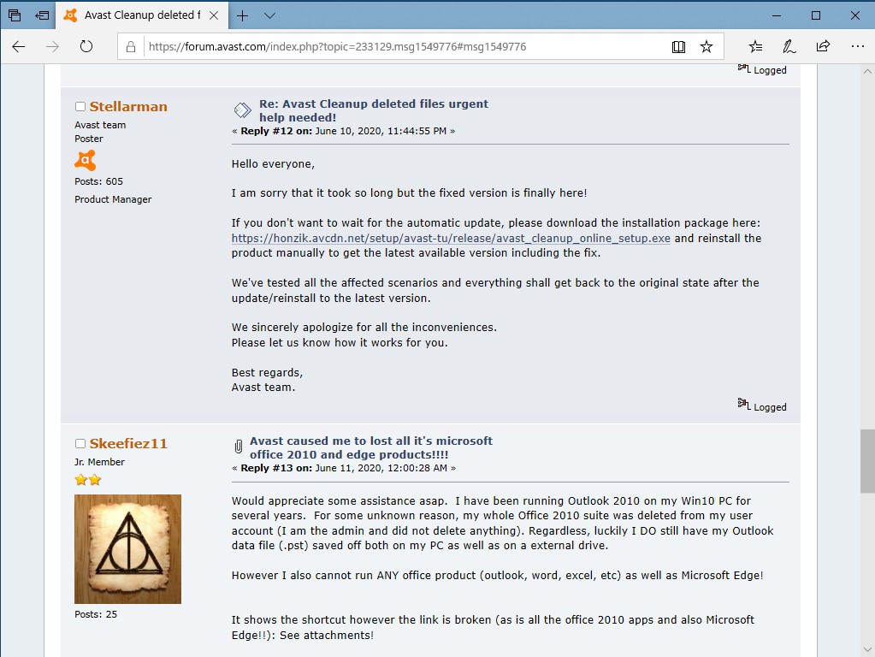Click the message icon beside Reply #12 title
This screenshot has width=875, height=657.
242,110
